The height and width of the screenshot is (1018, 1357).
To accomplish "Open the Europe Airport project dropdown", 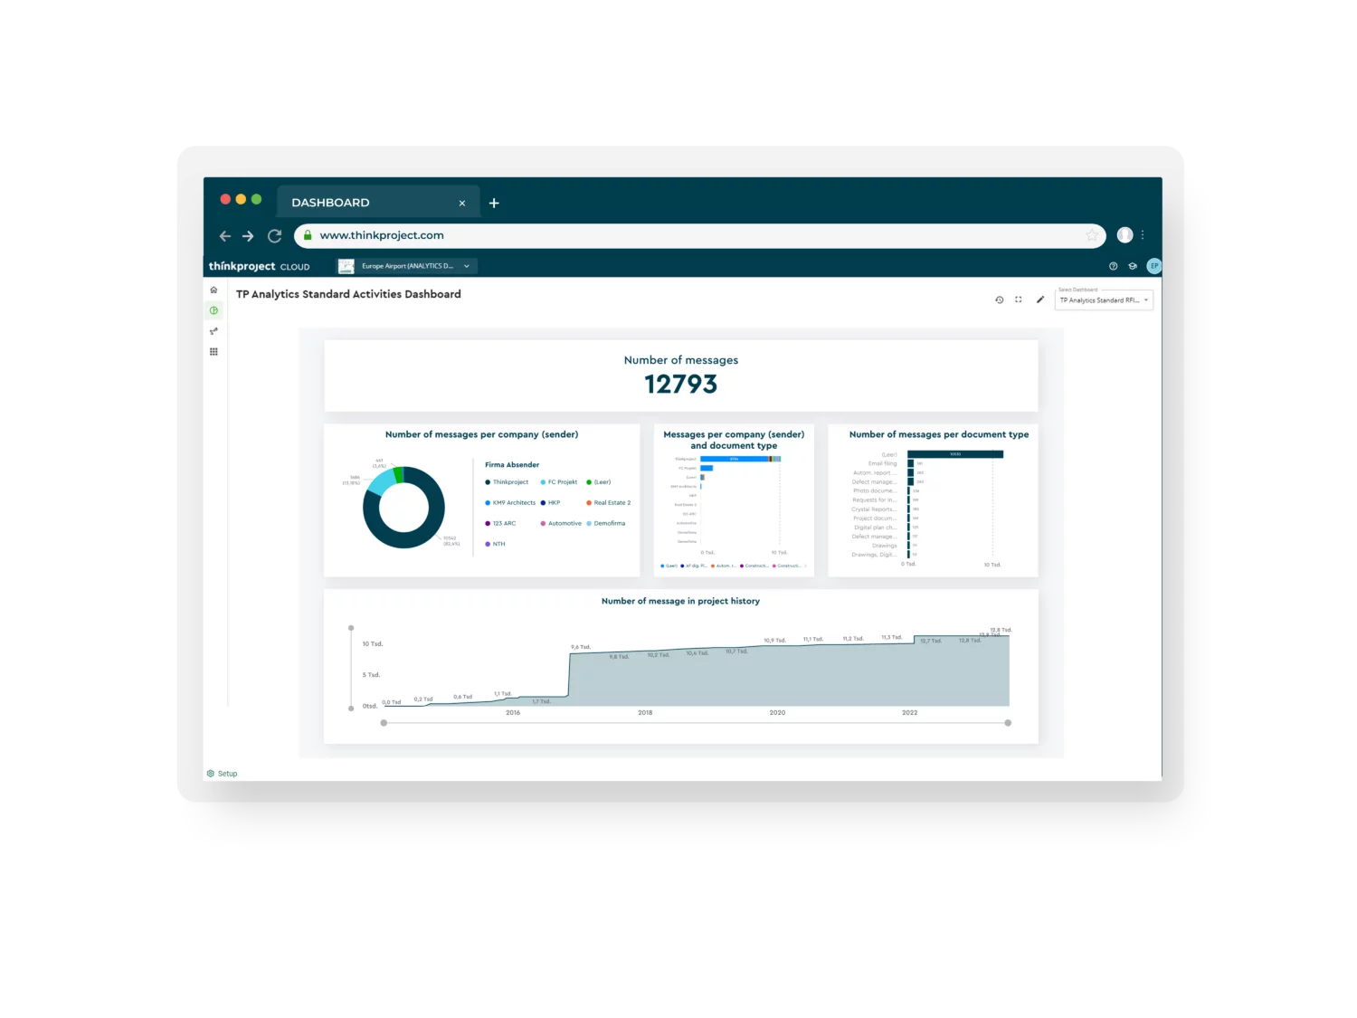I will tap(407, 266).
